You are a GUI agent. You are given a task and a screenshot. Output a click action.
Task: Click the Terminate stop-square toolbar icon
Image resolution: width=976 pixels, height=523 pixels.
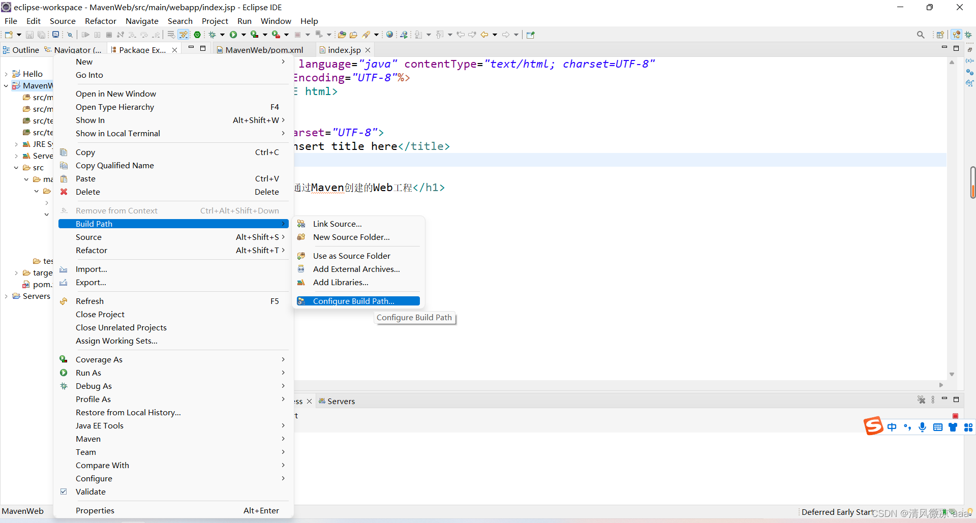tap(109, 35)
